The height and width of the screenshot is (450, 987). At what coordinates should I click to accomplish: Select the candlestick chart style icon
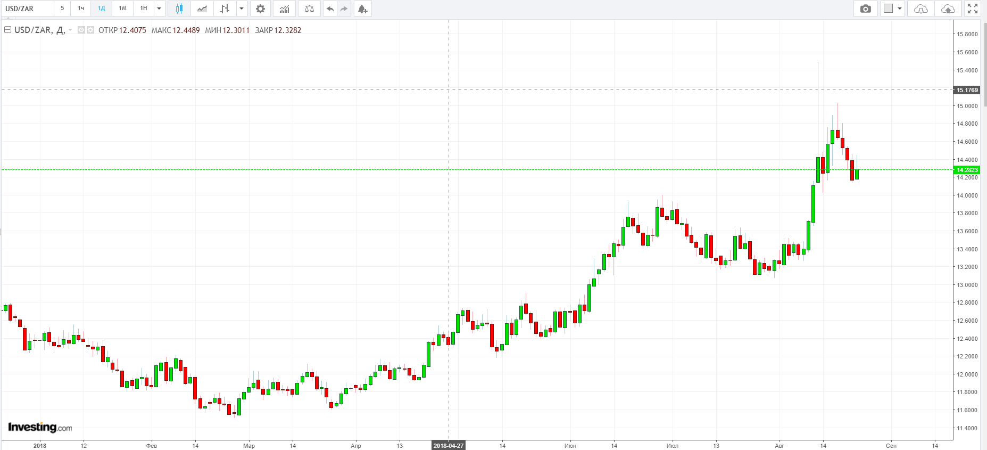(x=179, y=9)
